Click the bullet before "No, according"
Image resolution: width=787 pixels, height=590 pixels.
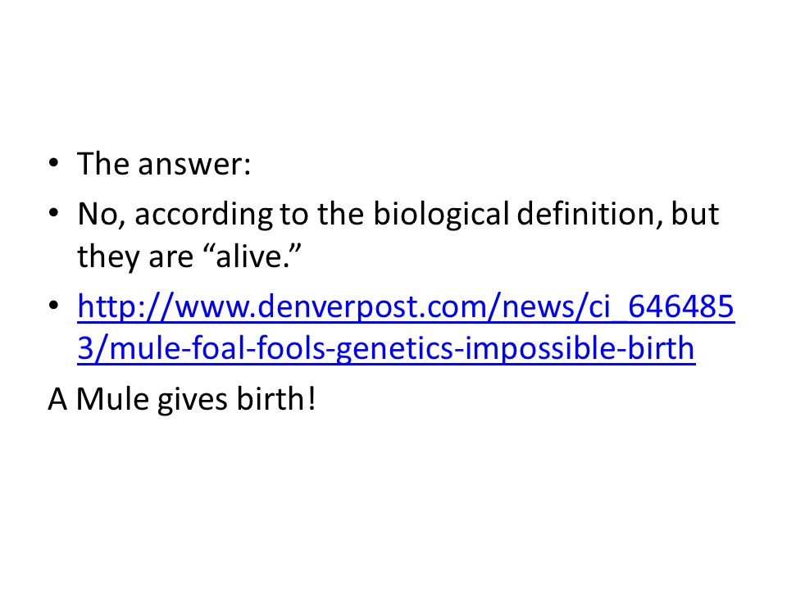(54, 213)
